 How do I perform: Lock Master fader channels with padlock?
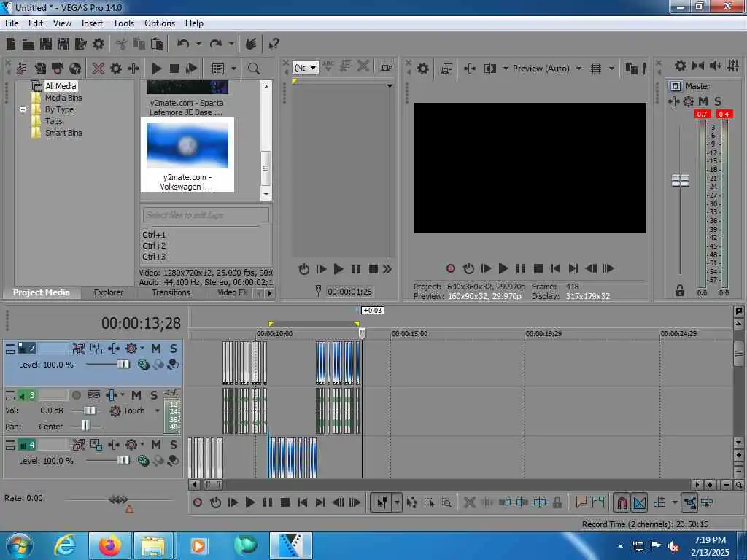pyautogui.click(x=680, y=290)
